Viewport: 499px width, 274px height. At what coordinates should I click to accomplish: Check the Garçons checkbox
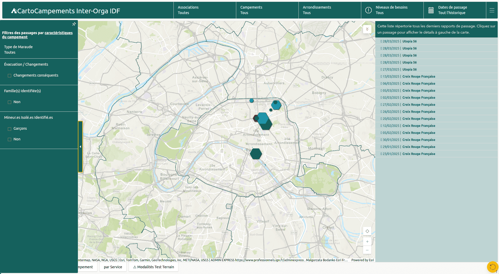pyautogui.click(x=10, y=129)
